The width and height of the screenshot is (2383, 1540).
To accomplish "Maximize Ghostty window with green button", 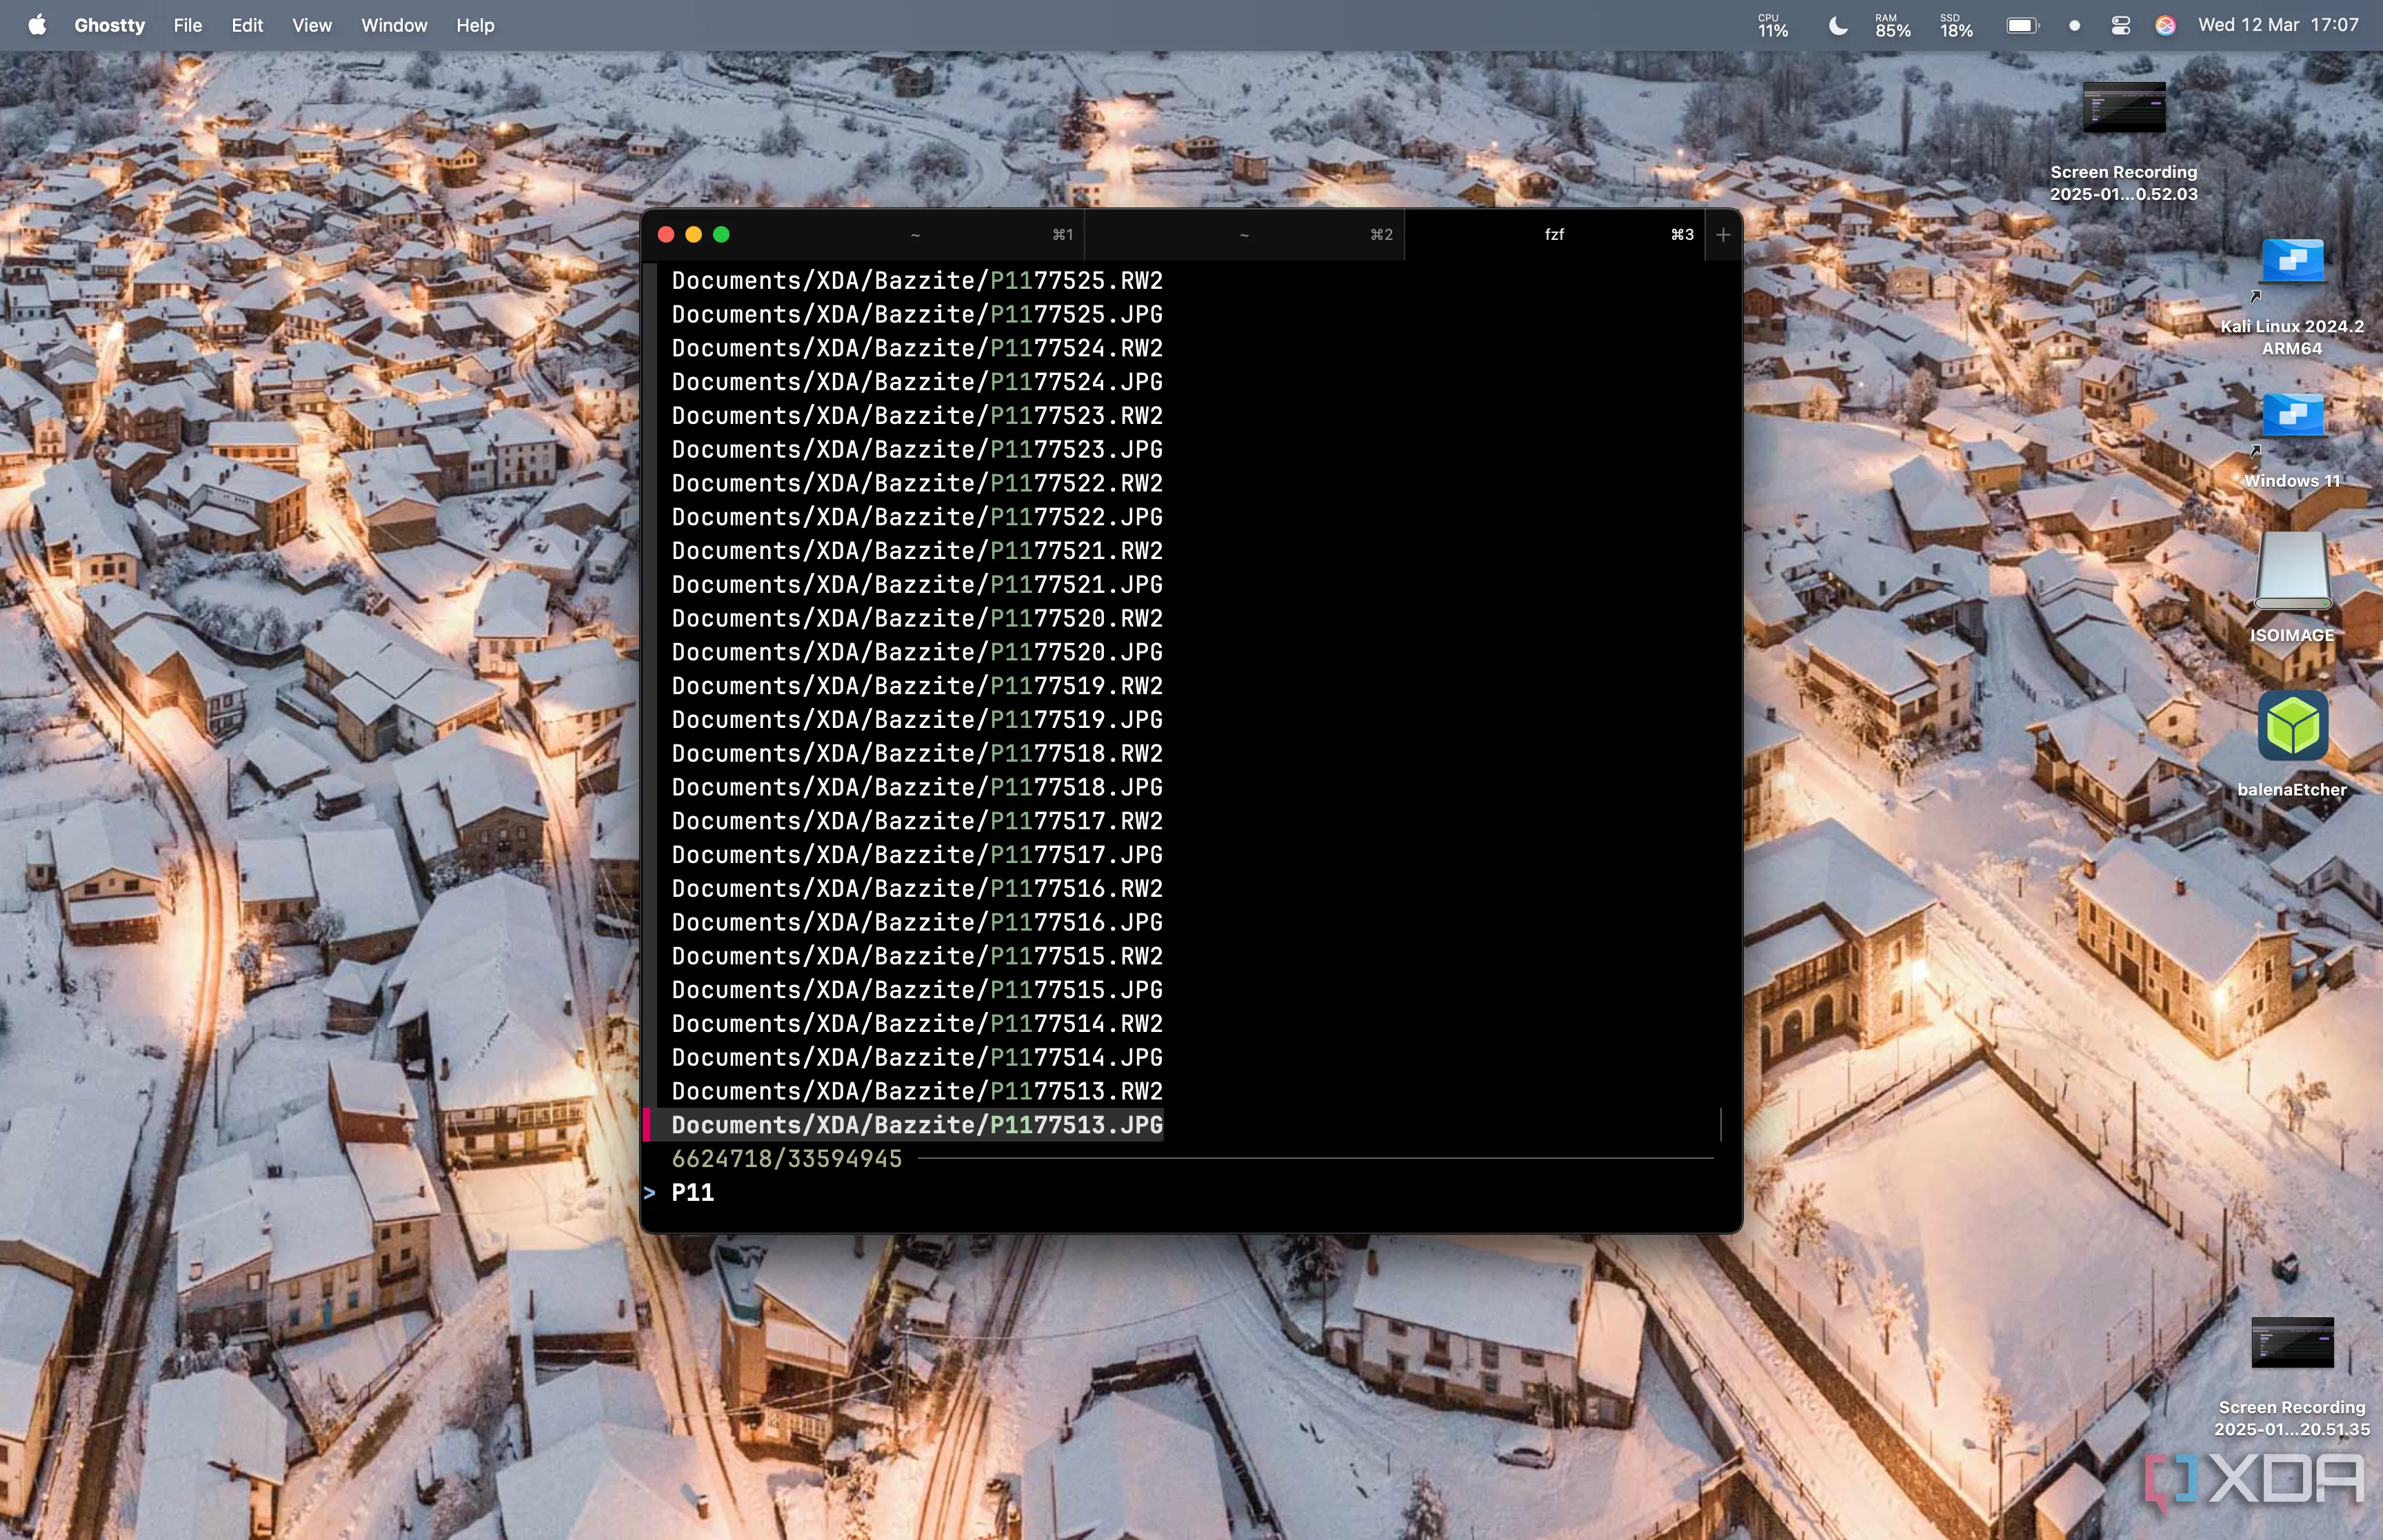I will 722,235.
